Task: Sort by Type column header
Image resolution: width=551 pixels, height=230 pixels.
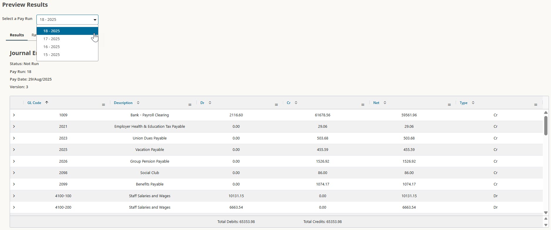Action: [463, 103]
